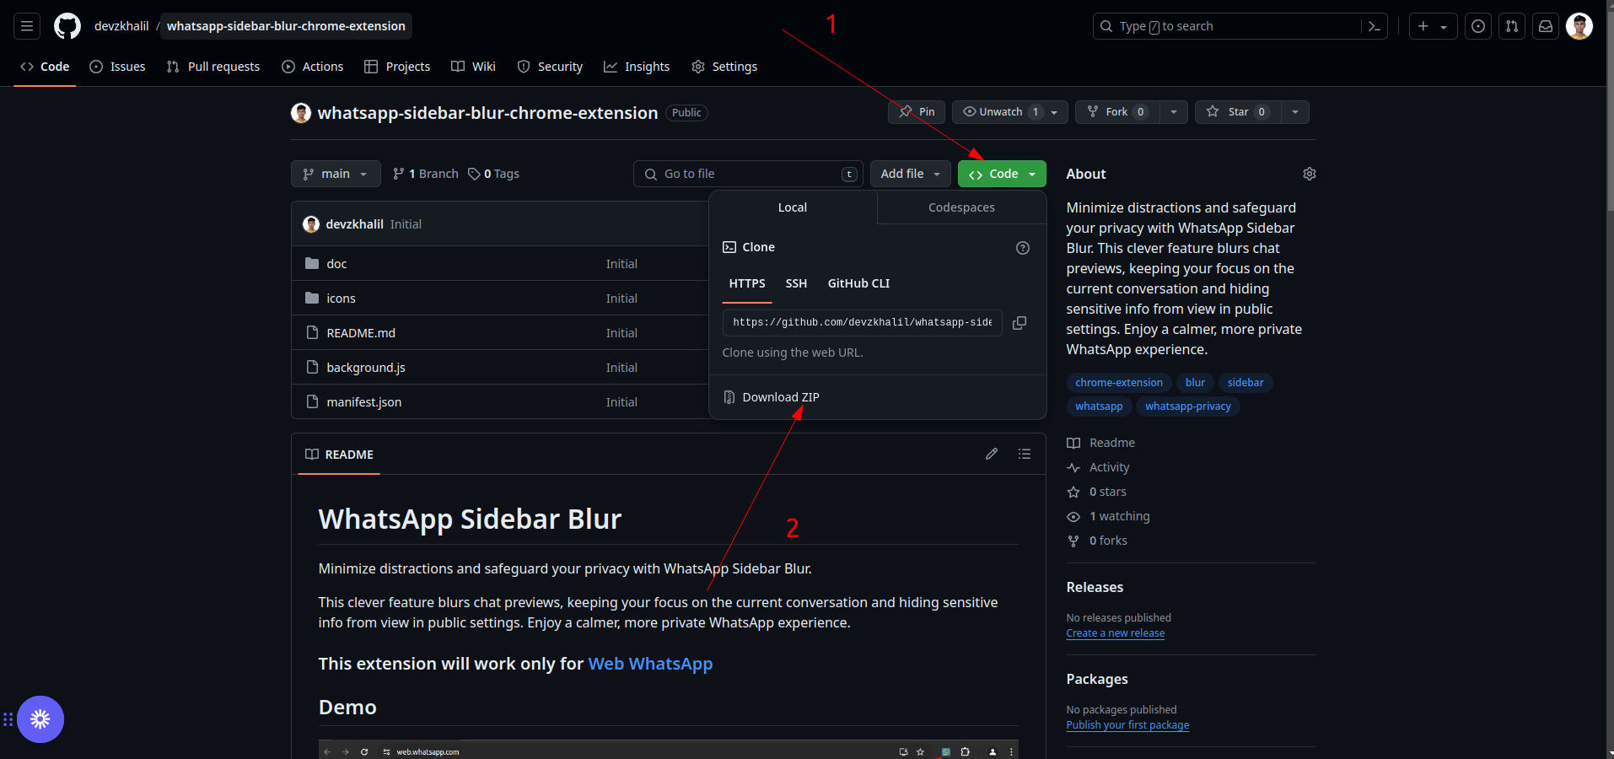The width and height of the screenshot is (1614, 759).
Task: Focus the Go to file search field
Action: (x=748, y=174)
